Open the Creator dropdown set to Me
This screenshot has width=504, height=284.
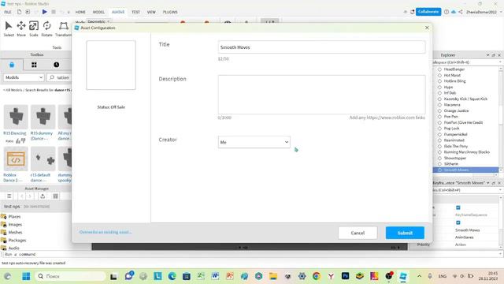[254, 142]
